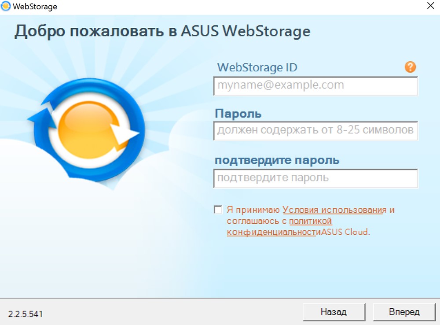The width and height of the screenshot is (440, 325).
Task: Click the Добро пожаловать в ASUS WebStorage heading
Action: (162, 31)
